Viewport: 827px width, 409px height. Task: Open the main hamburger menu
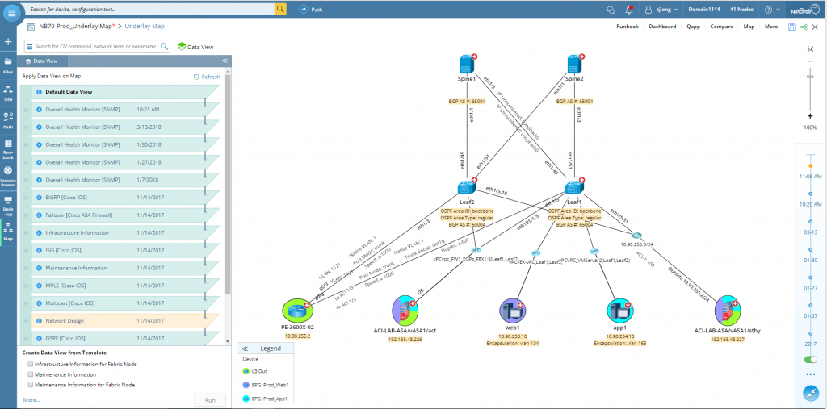point(11,12)
